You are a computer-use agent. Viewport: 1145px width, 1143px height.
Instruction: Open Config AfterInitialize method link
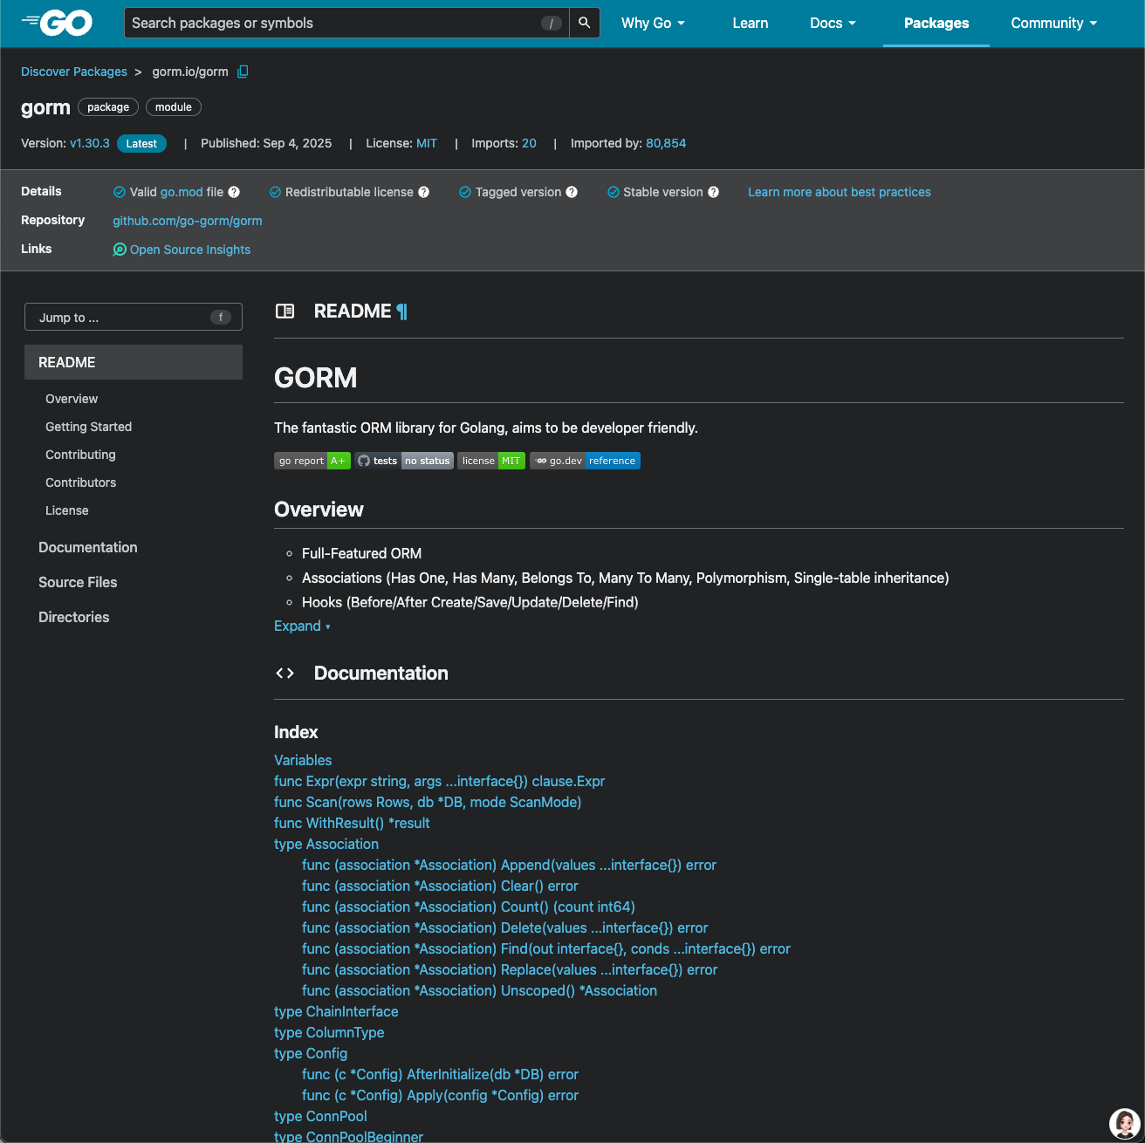pyautogui.click(x=441, y=1074)
